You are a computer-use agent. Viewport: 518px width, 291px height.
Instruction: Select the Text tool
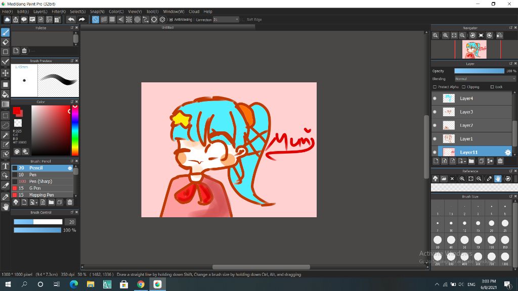[x=5, y=166]
